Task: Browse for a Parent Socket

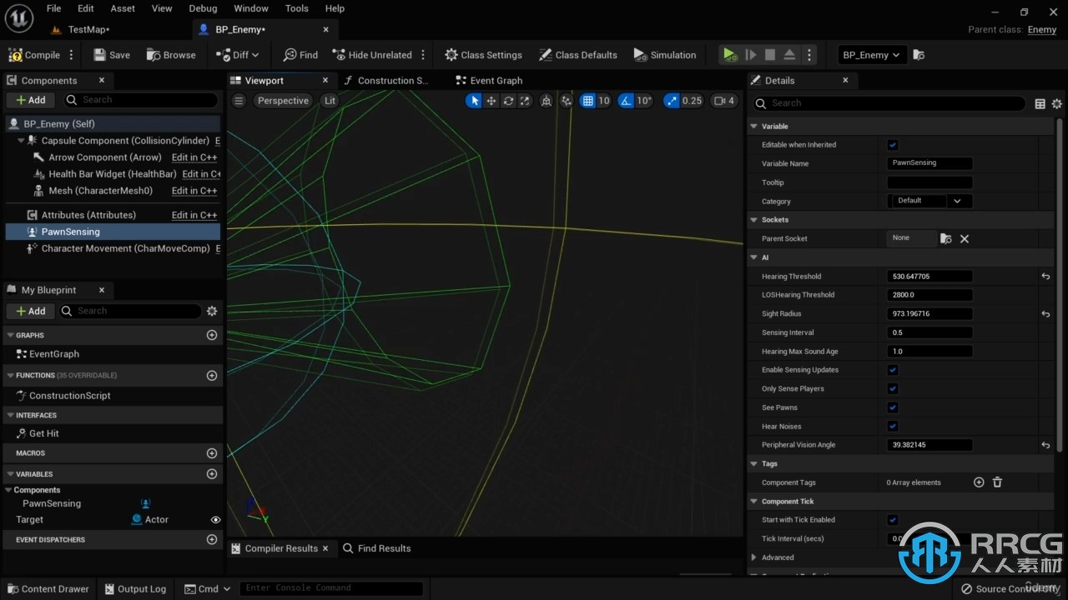Action: point(946,239)
